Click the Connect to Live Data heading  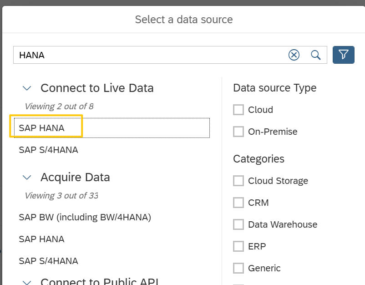pyautogui.click(x=97, y=88)
